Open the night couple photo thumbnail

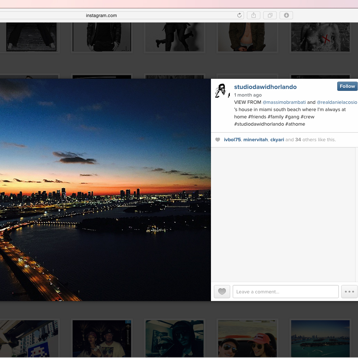click(x=102, y=339)
